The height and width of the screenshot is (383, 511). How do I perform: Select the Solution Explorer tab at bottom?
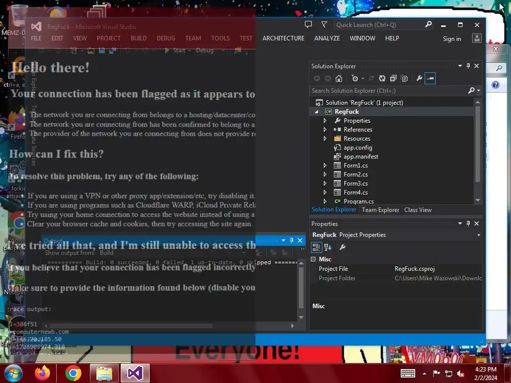334,210
